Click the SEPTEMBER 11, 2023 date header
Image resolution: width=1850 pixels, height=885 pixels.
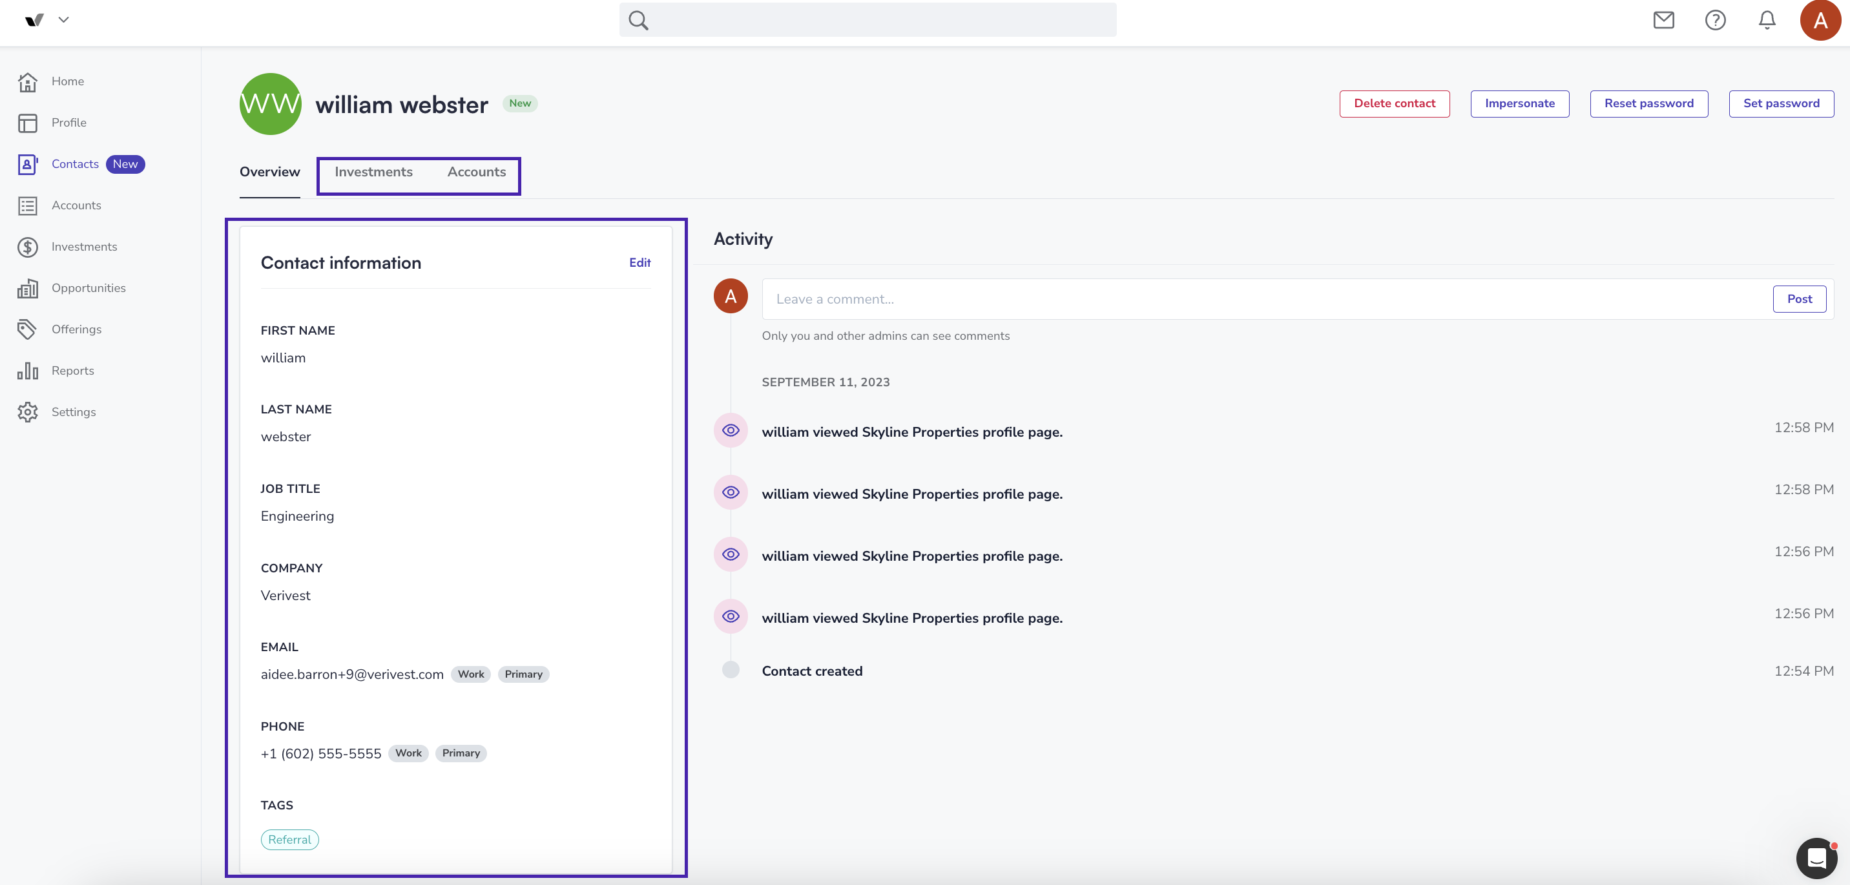click(x=826, y=382)
